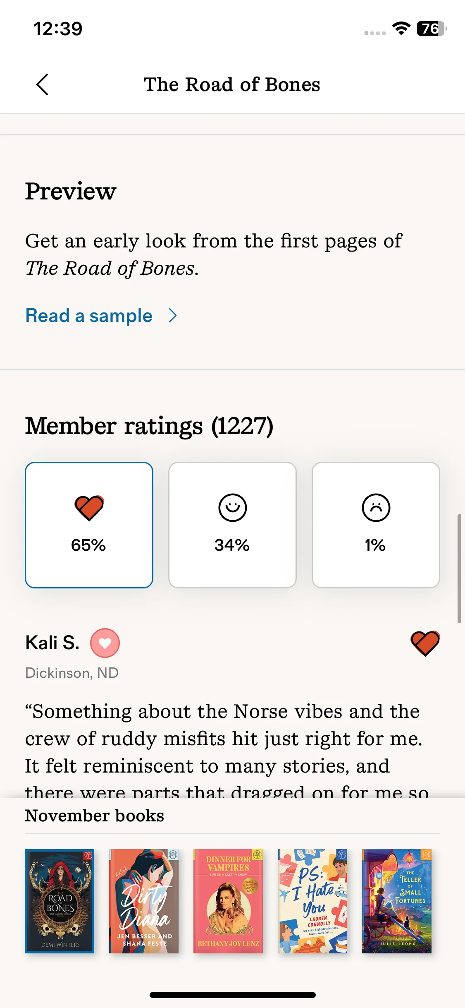This screenshot has width=465, height=1008.
Task: Tap the Wi-Fi status icon
Action: [401, 29]
